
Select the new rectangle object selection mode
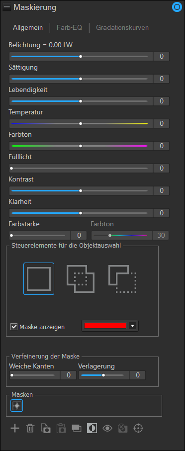point(39,279)
